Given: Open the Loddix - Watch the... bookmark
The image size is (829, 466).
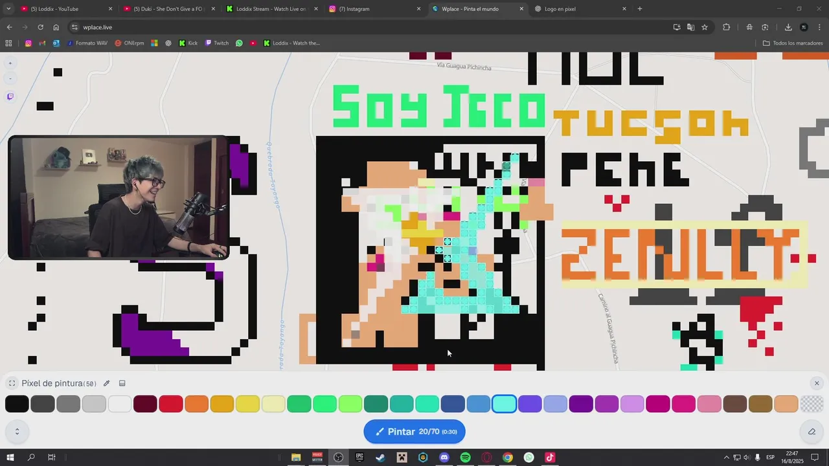Looking at the screenshot, I should pyautogui.click(x=291, y=43).
